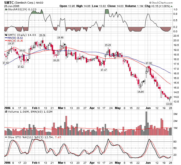Viewport: 181px width, 165px height.
Task: Click the SMTC ticker title
Action: 9,3
